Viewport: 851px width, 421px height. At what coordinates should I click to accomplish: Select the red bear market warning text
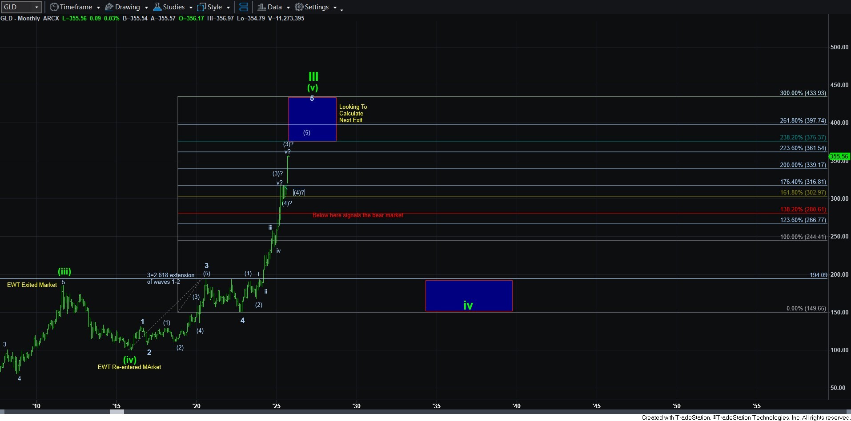[x=357, y=215]
